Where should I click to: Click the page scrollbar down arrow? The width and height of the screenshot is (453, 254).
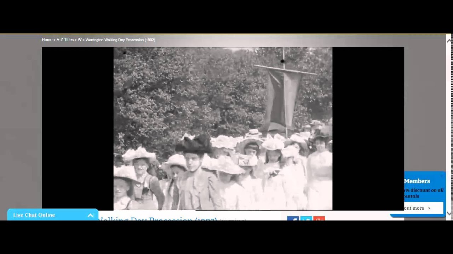coord(449,213)
